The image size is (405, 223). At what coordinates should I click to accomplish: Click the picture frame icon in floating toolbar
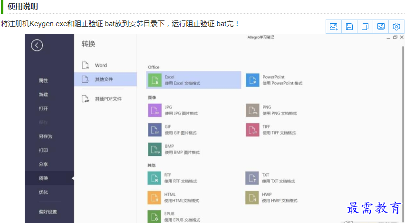(x=381, y=27)
